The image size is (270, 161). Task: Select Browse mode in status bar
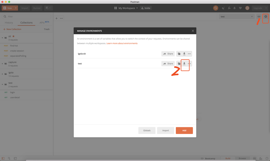pos(242,158)
